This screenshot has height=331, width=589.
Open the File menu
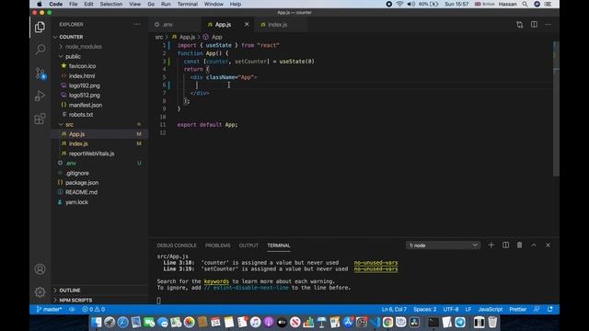pyautogui.click(x=74, y=4)
